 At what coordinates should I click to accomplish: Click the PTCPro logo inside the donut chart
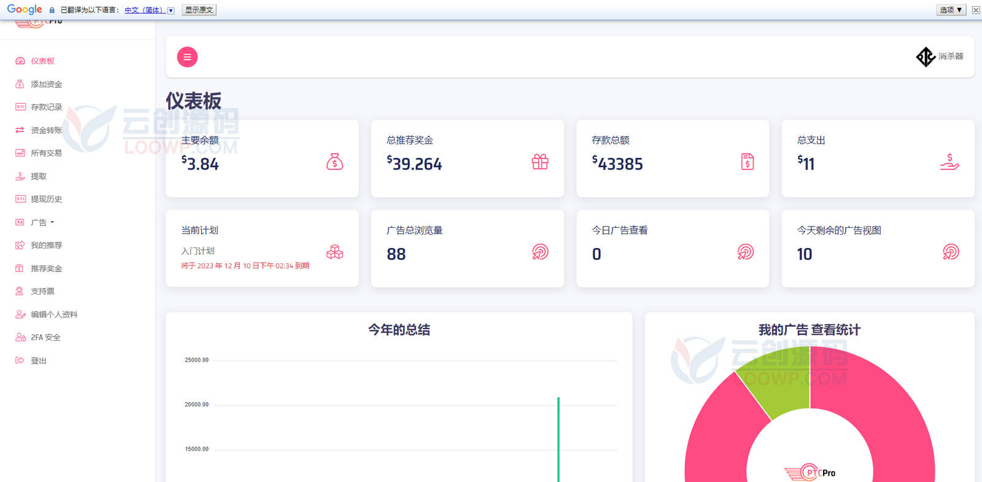point(810,472)
